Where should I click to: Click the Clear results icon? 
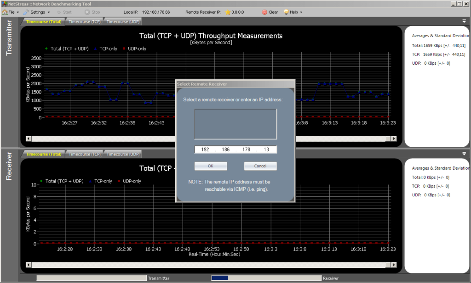[264, 12]
